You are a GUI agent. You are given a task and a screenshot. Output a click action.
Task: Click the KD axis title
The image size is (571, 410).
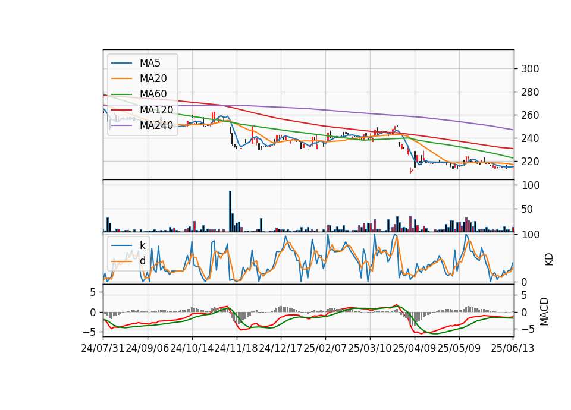(549, 259)
